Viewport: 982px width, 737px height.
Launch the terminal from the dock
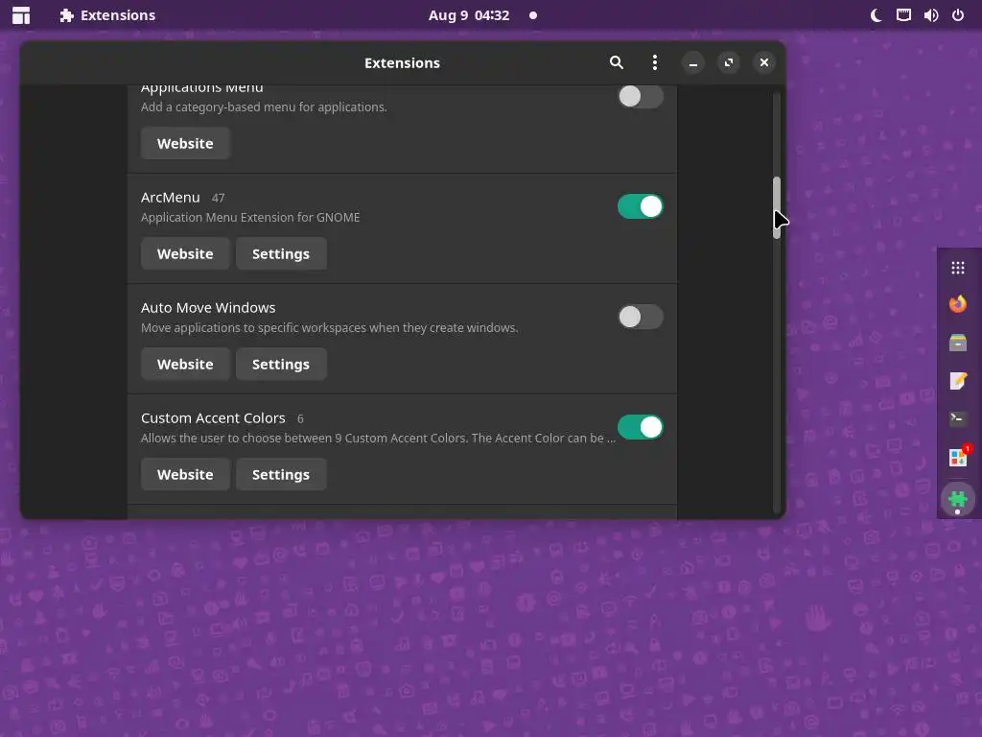click(958, 418)
